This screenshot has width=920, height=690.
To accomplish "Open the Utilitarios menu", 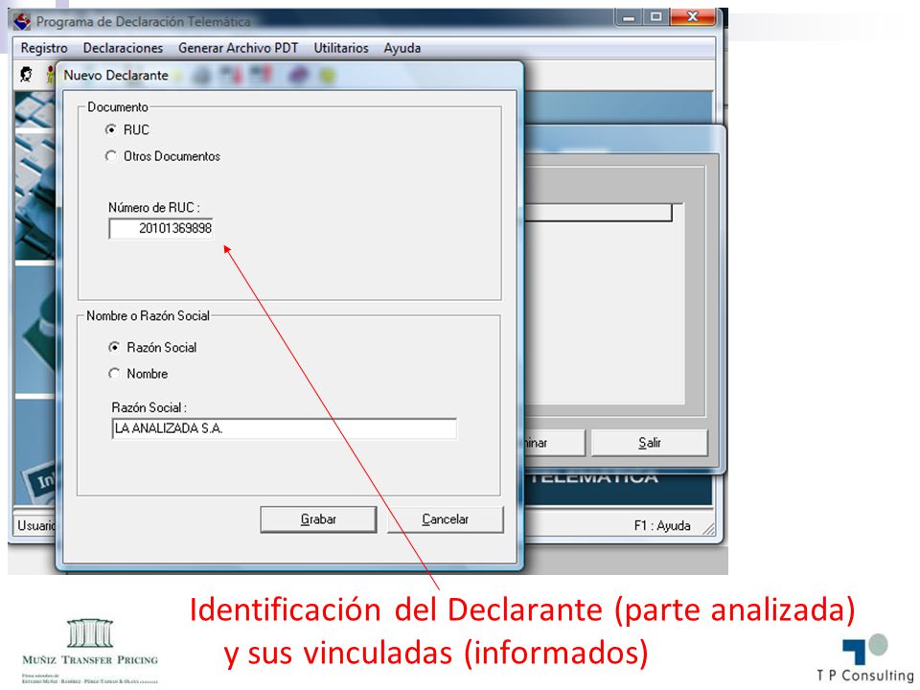I will [341, 48].
